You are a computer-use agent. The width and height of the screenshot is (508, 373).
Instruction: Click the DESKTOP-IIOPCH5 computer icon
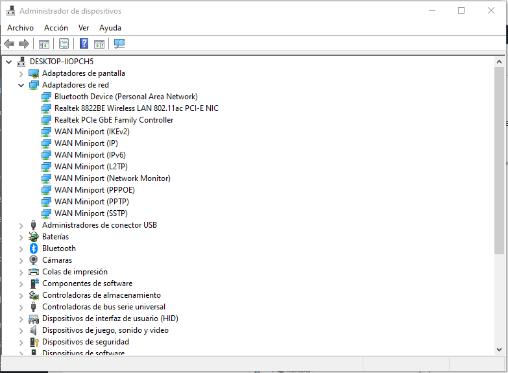click(x=21, y=62)
